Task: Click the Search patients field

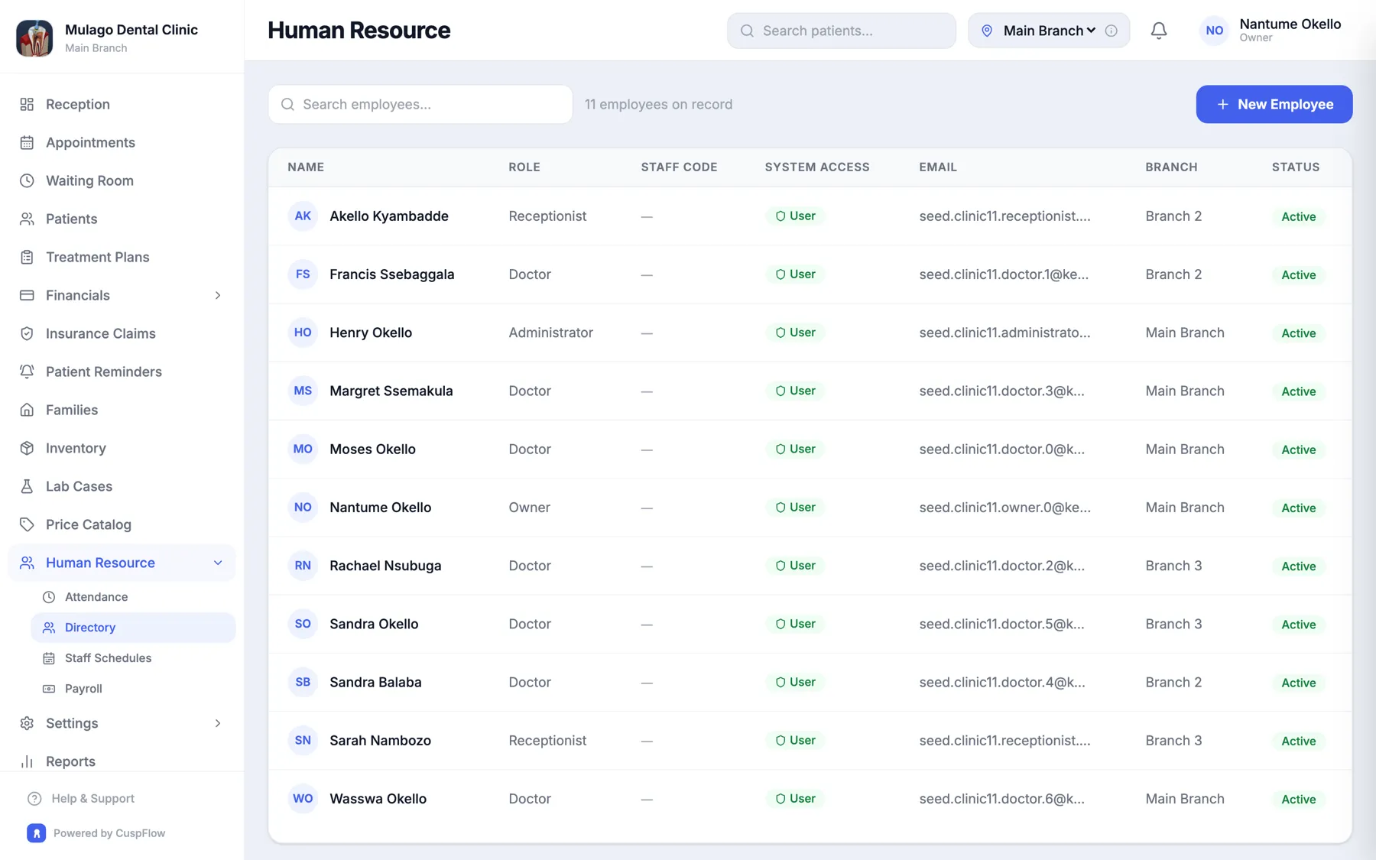Action: 841,31
